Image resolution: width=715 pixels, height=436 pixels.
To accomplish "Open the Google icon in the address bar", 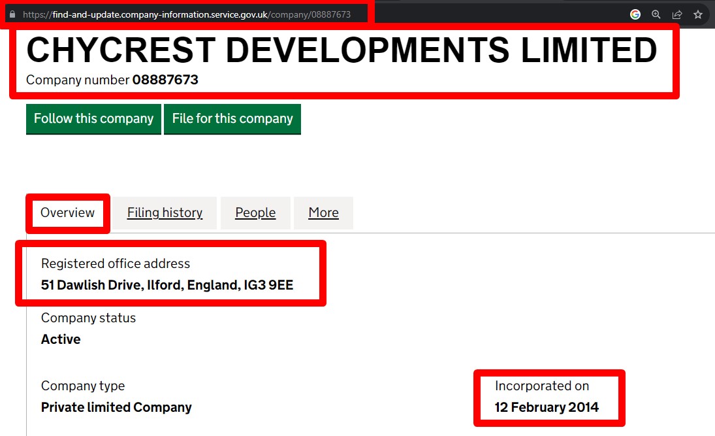I will [x=635, y=14].
